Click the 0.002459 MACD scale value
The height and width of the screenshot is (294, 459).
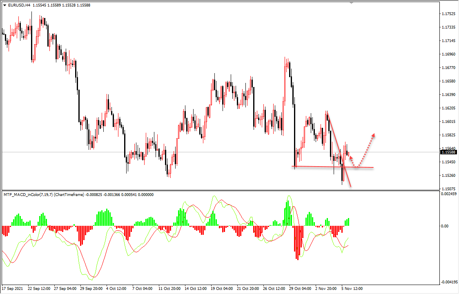[449, 194]
